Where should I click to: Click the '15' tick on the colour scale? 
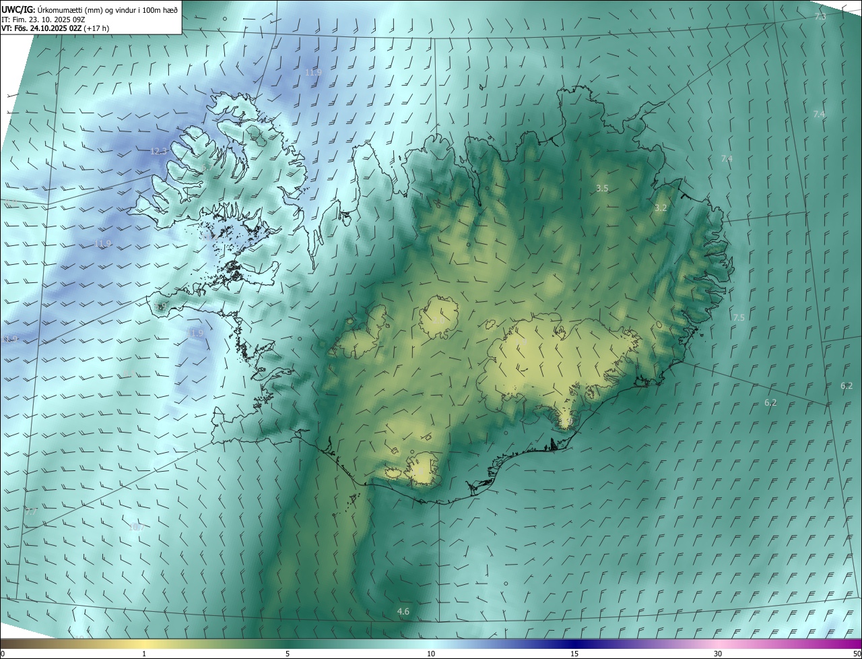(574, 654)
